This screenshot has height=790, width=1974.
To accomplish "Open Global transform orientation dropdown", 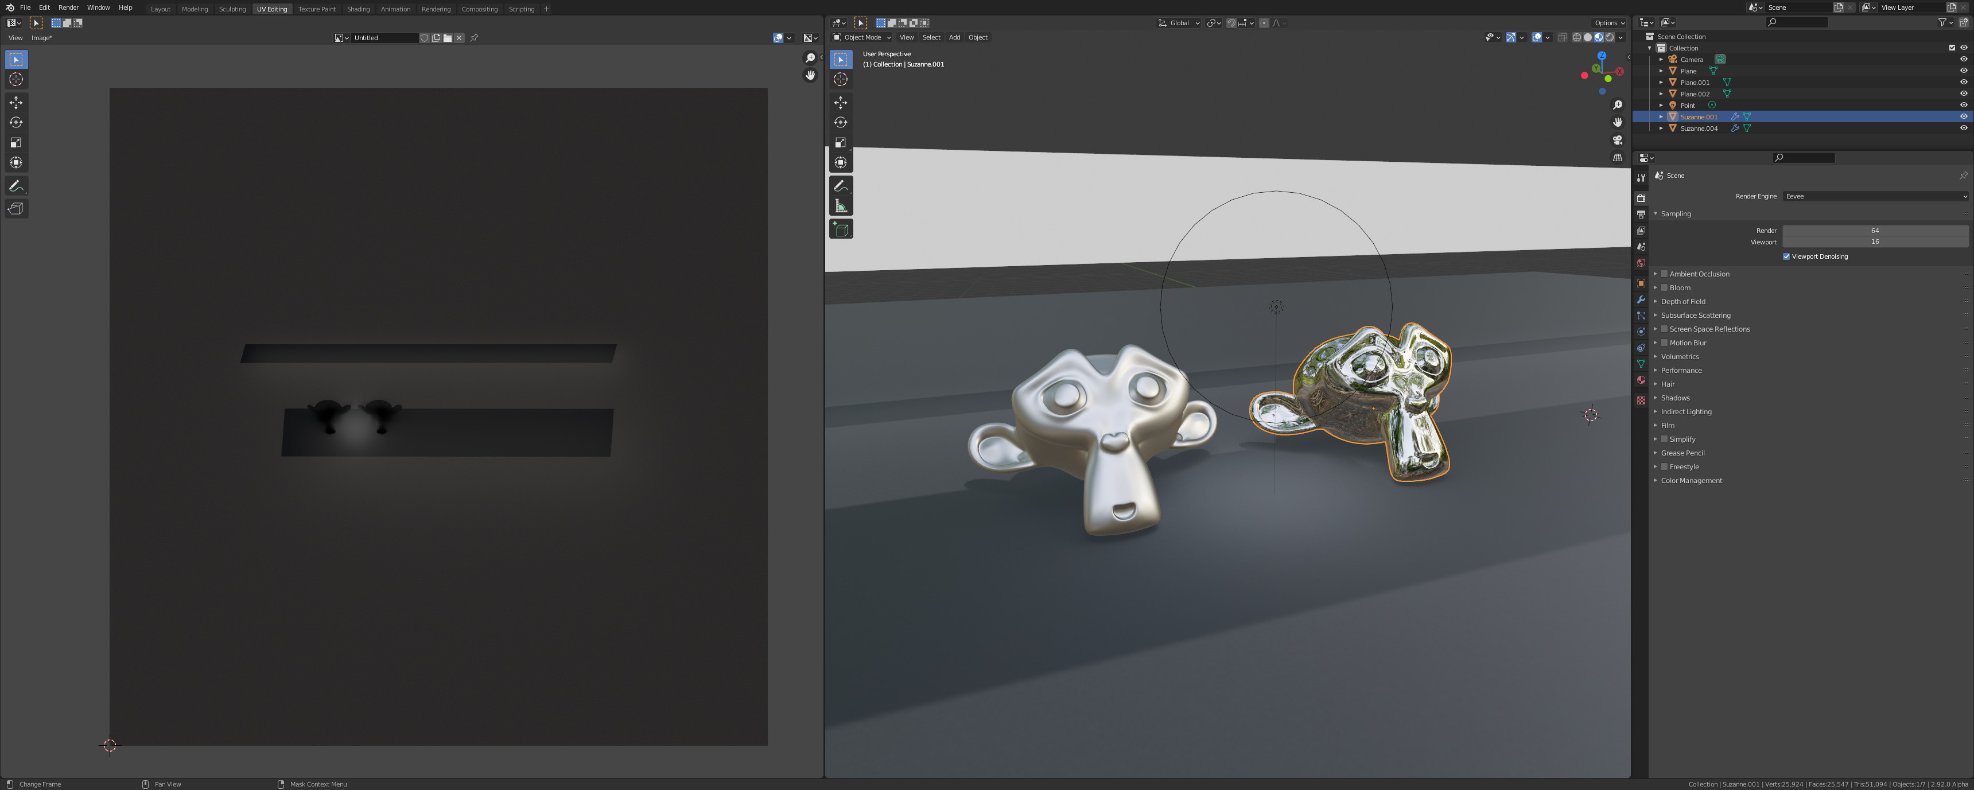I will tap(1179, 23).
